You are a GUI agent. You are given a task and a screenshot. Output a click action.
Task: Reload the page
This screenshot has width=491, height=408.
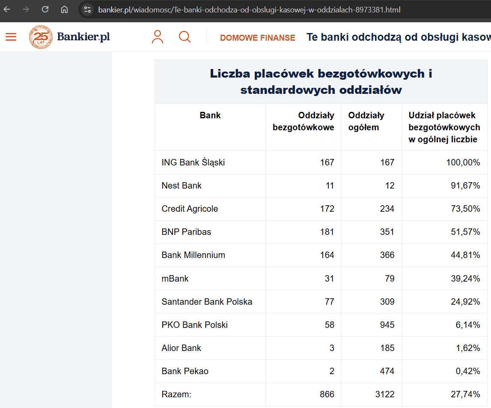45,9
